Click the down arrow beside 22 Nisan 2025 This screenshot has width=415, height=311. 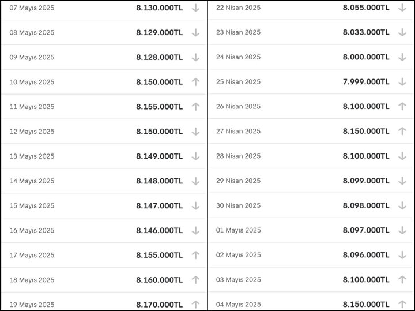point(402,8)
